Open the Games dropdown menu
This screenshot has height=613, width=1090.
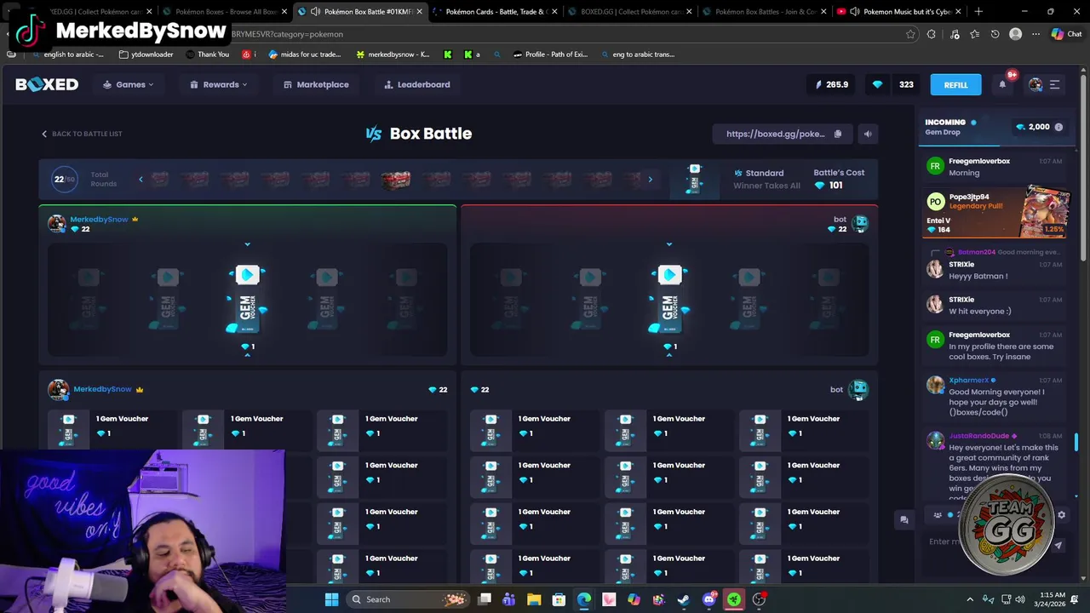pyautogui.click(x=129, y=84)
